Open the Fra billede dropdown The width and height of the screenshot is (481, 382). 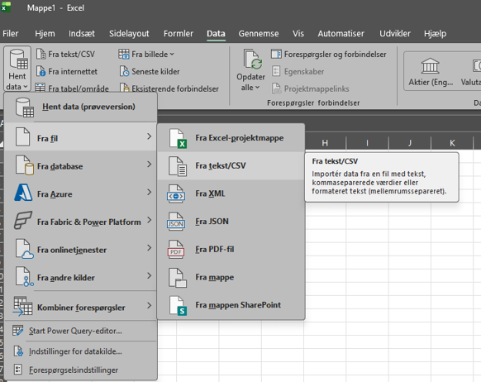(146, 54)
